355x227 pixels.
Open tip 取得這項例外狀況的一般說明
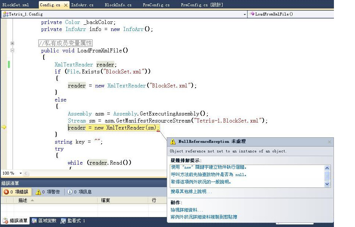coord(201,182)
